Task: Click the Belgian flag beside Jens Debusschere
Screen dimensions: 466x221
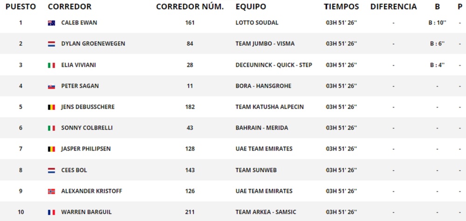Action: click(x=51, y=107)
